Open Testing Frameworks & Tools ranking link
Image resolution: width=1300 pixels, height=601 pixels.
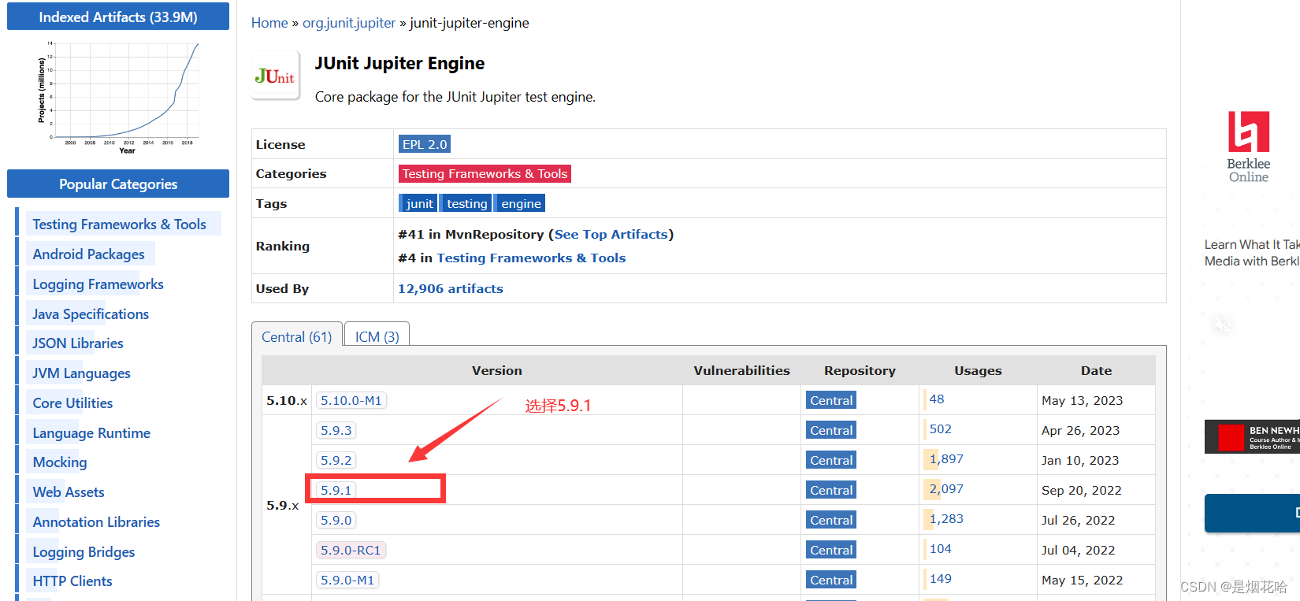(x=531, y=258)
